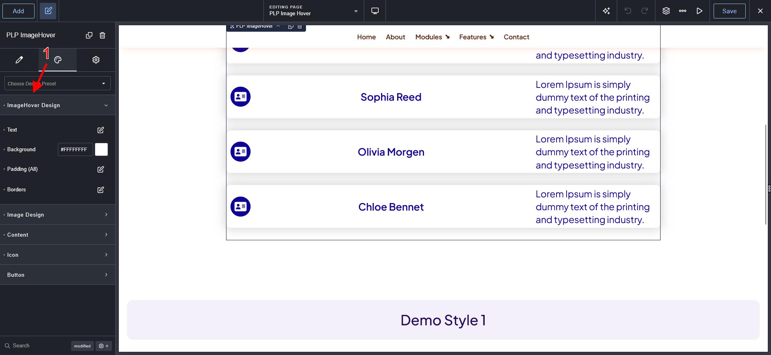Screen dimensions: 771x355
Task: Delete the PLP ImageHover widget via sidebar trash
Action: (x=102, y=35)
